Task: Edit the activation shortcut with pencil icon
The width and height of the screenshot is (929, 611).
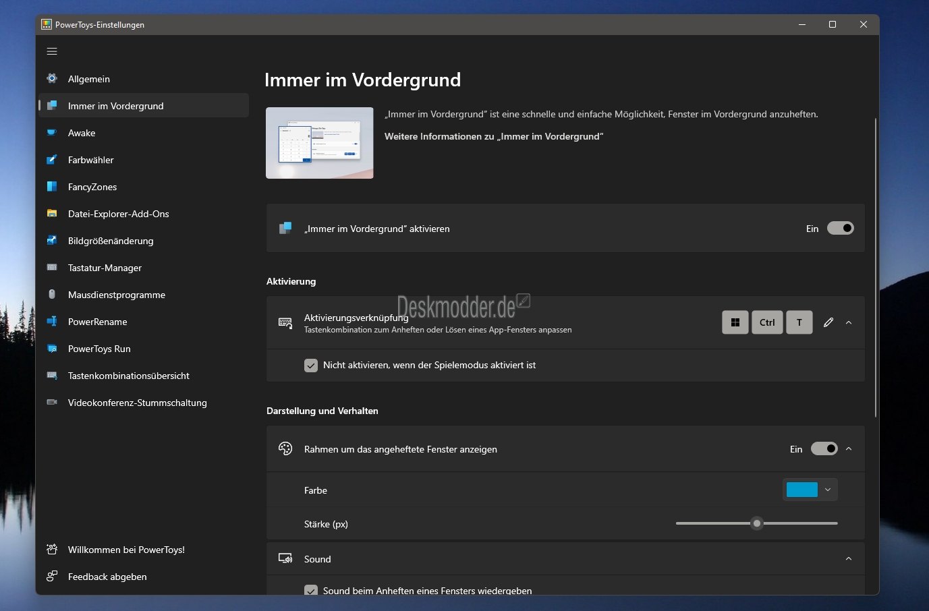Action: (x=828, y=322)
